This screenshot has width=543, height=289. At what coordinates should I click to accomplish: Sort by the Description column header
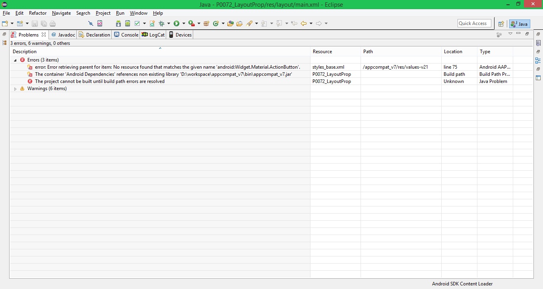(x=160, y=52)
